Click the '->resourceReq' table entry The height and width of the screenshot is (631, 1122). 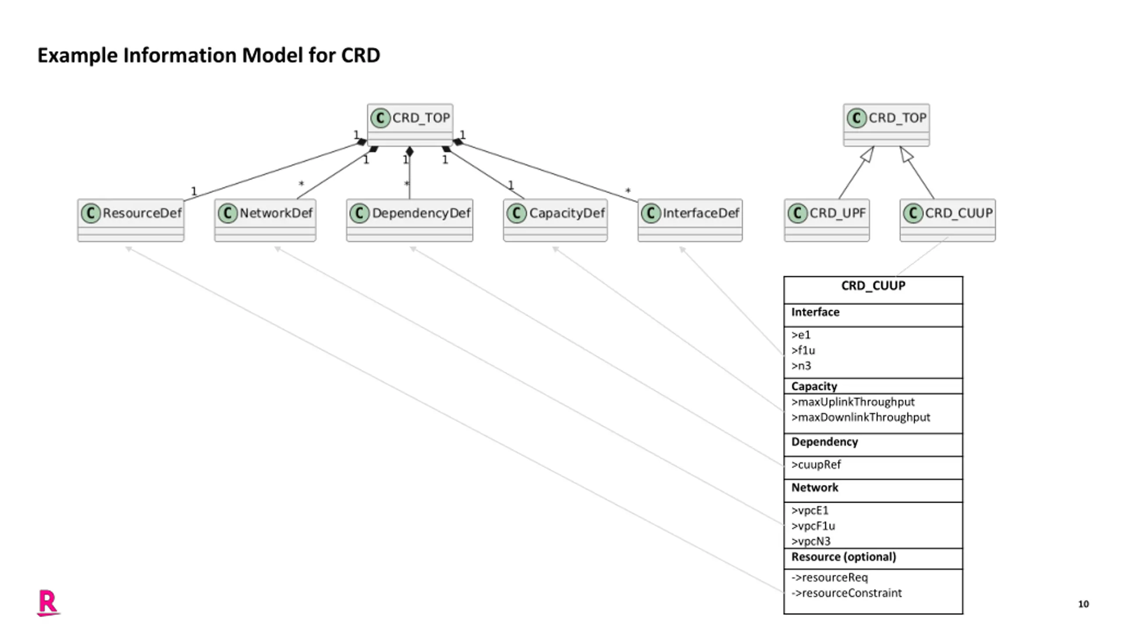tap(830, 578)
